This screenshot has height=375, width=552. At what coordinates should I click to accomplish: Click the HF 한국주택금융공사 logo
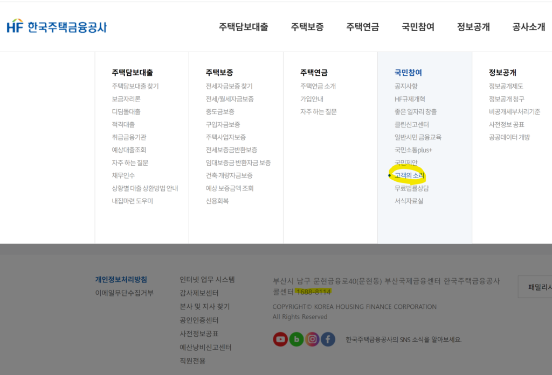(57, 27)
